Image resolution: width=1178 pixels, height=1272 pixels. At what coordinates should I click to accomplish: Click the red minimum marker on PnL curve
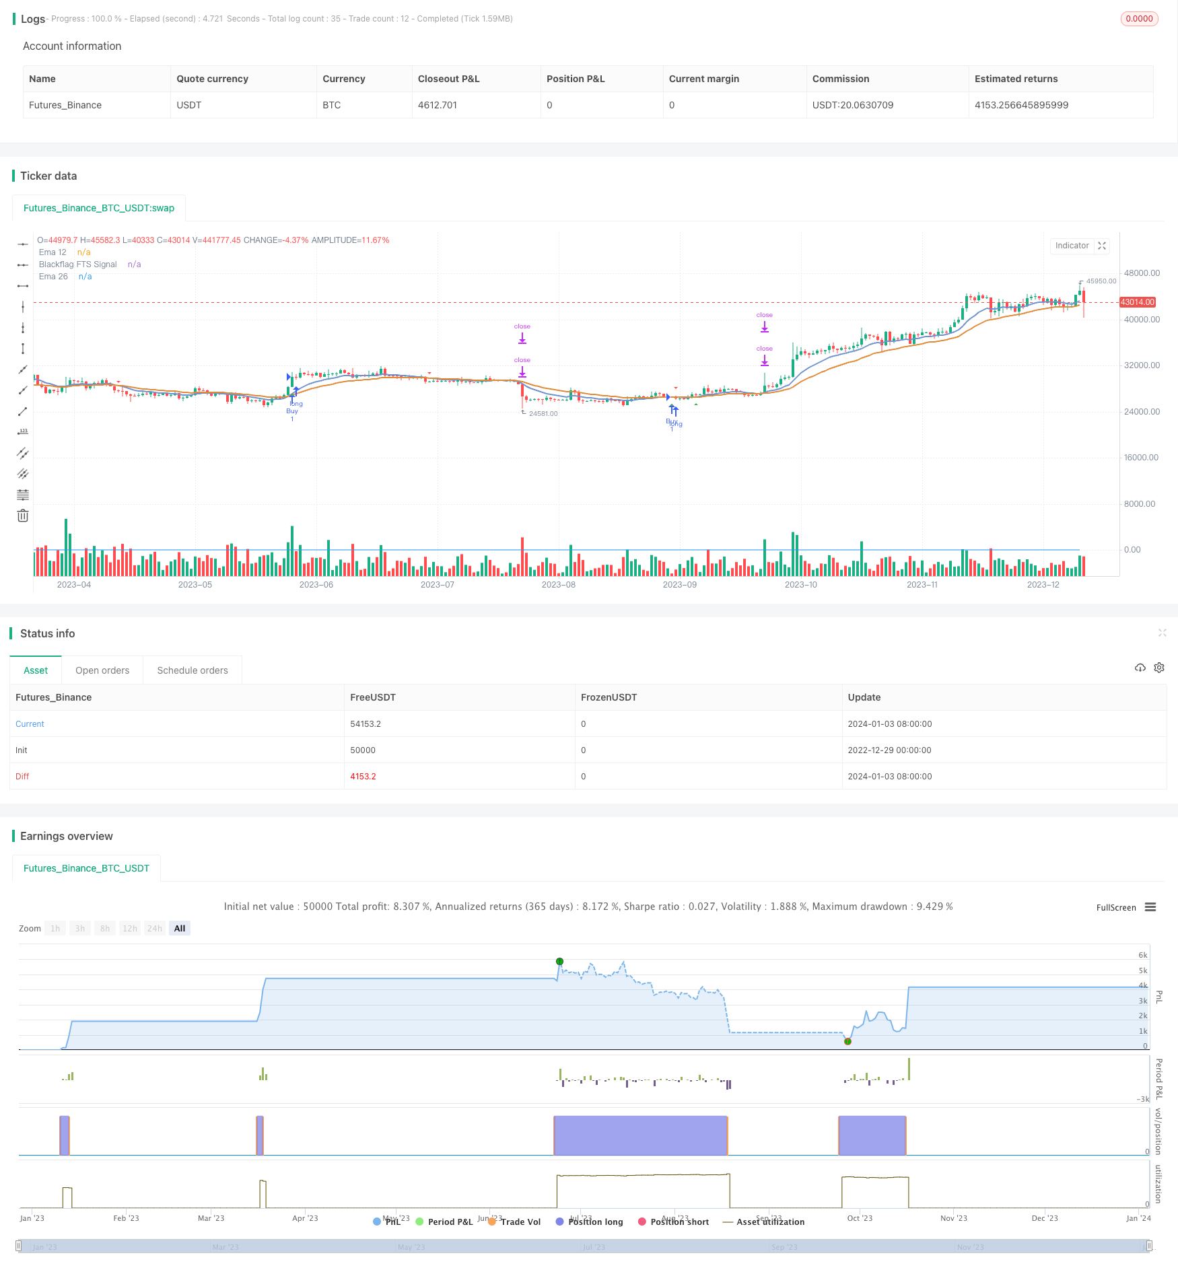(848, 1041)
